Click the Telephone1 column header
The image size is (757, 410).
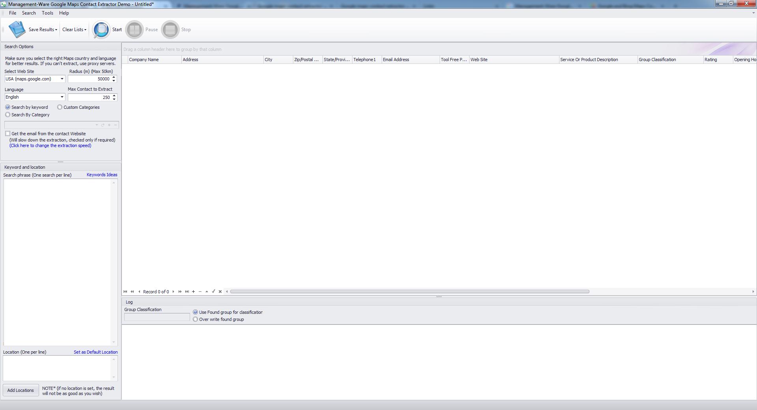(x=367, y=60)
